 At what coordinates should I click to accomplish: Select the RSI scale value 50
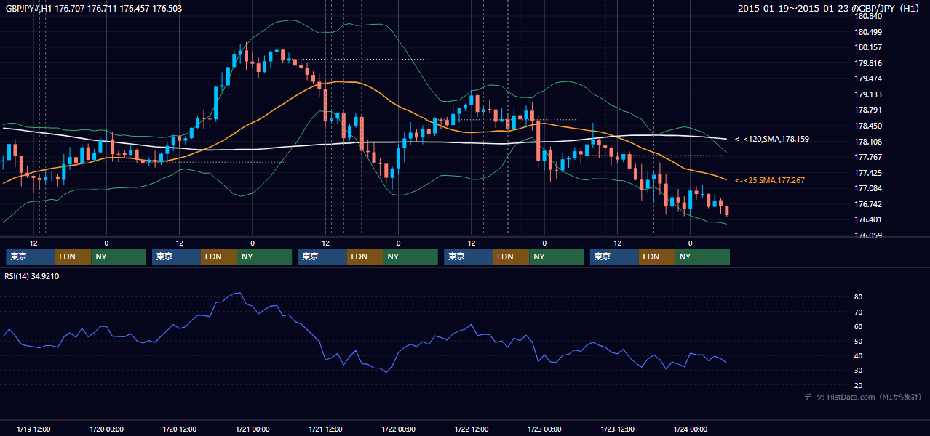(x=859, y=341)
